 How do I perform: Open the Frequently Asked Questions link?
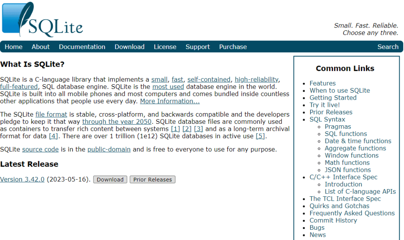pos(352,213)
